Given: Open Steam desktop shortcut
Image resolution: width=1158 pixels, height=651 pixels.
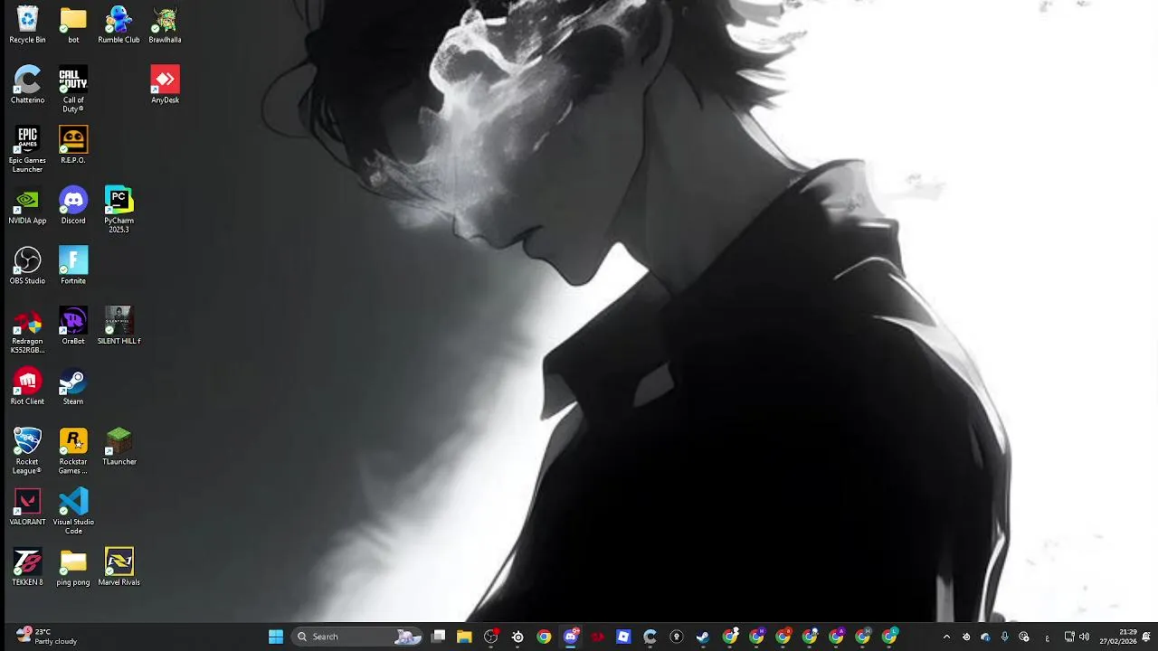Looking at the screenshot, I should (73, 386).
